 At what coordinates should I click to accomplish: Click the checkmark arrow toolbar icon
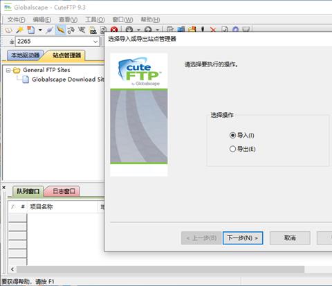click(82, 30)
